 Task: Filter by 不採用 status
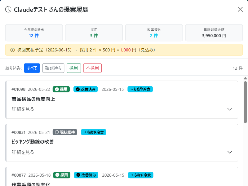point(92,68)
